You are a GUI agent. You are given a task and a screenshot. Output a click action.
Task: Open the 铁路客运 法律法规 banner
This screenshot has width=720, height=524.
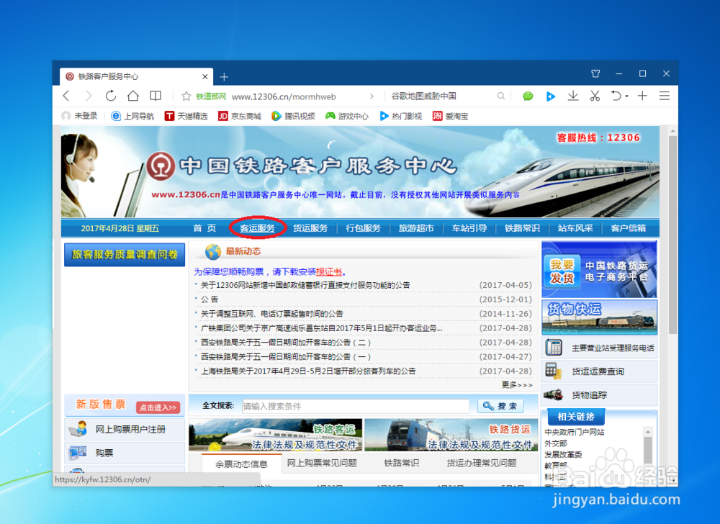276,435
